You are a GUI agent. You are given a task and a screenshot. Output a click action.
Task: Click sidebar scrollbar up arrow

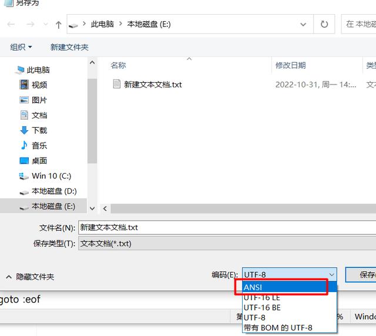click(x=92, y=63)
